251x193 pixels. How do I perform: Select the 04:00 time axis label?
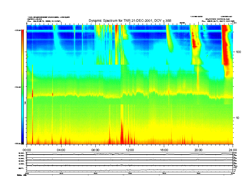[x=61, y=150]
